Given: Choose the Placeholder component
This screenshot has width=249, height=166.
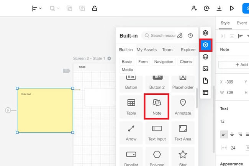Looking at the screenshot, I should [x=183, y=84].
